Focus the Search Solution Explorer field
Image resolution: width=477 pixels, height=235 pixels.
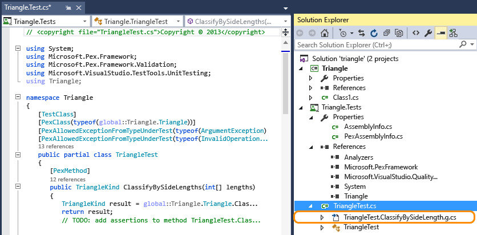pos(377,45)
